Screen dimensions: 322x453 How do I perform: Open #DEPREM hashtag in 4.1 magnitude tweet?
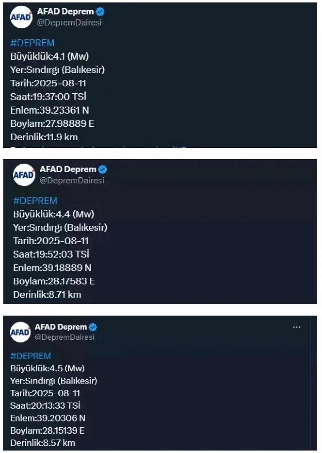[32, 43]
